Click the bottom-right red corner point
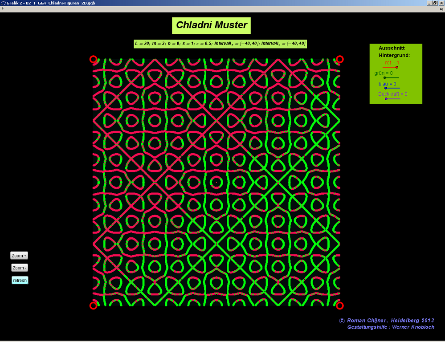445x342 pixels. pos(340,305)
